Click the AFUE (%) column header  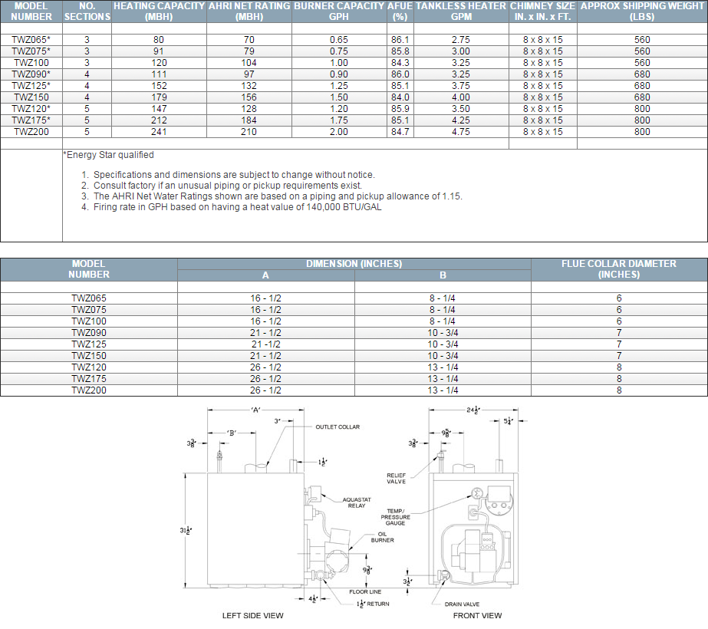400,12
